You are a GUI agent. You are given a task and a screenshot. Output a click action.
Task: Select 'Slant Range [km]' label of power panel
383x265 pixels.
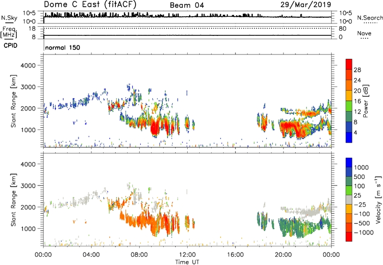click(13, 101)
